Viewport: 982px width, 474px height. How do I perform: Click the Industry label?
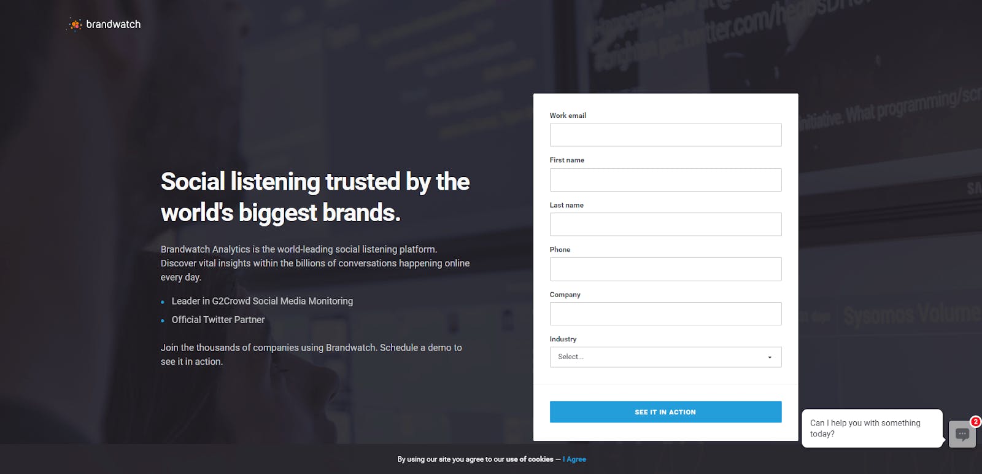click(x=563, y=339)
